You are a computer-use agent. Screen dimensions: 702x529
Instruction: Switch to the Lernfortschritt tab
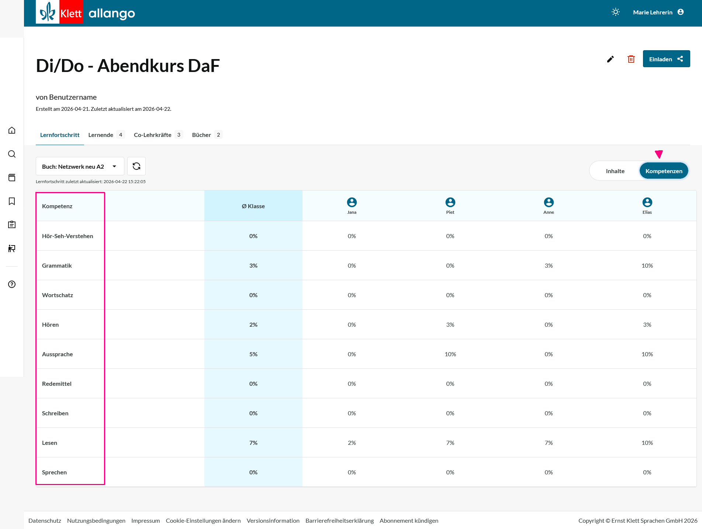point(60,135)
